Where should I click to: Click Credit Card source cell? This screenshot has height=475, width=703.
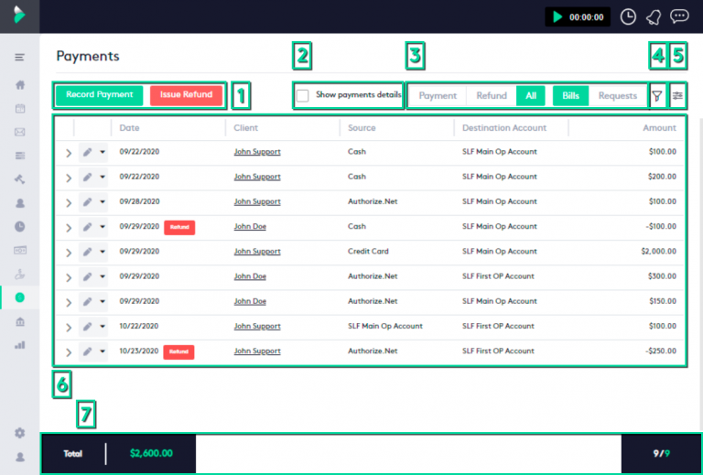pos(368,252)
